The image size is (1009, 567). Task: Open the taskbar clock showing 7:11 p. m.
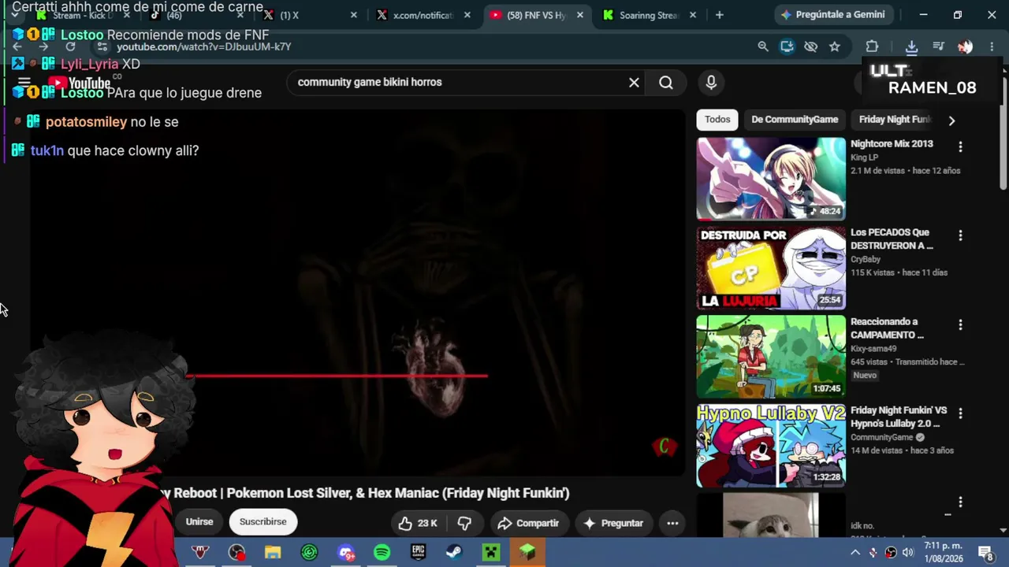coord(943,553)
